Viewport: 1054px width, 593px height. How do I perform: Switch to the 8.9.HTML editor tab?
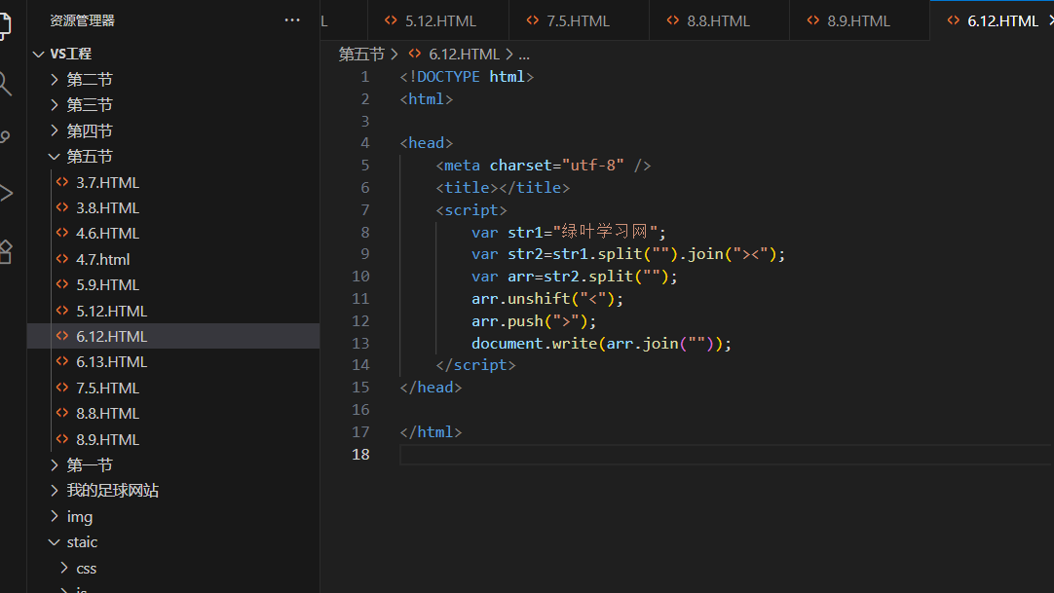860,20
